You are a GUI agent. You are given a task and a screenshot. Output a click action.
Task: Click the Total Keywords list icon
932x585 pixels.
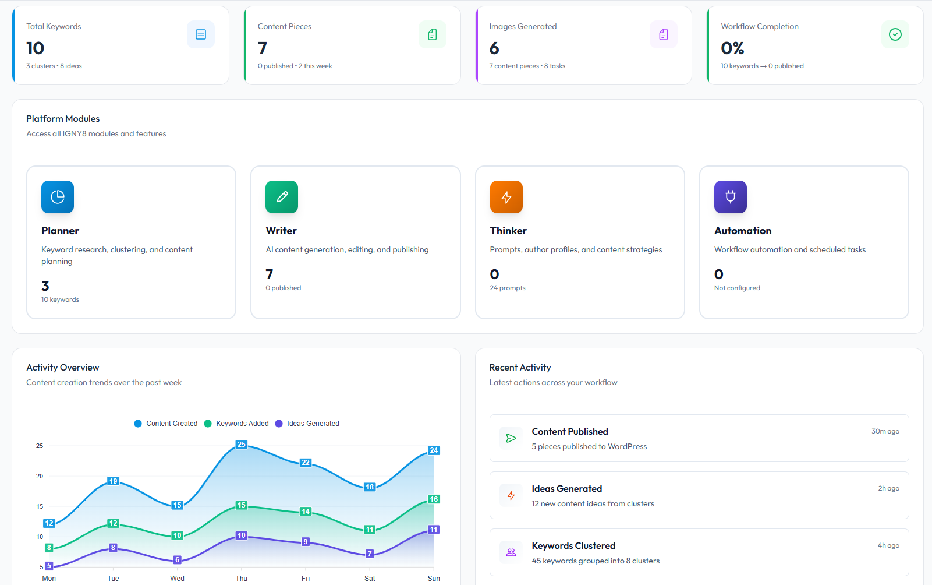pyautogui.click(x=201, y=34)
